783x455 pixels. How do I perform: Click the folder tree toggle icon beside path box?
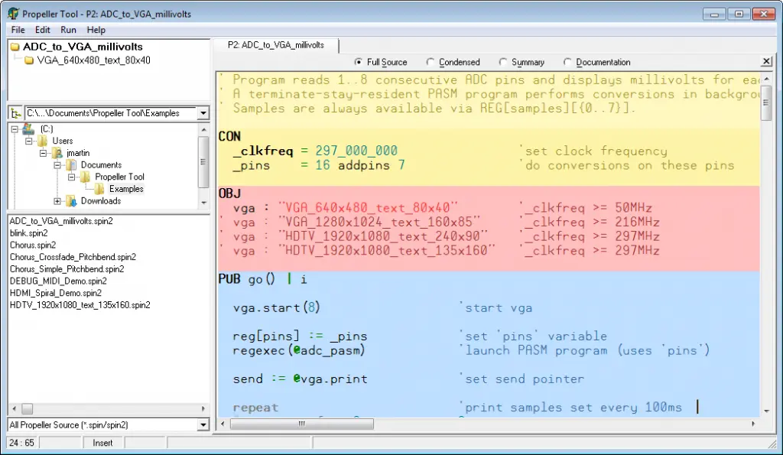point(15,113)
